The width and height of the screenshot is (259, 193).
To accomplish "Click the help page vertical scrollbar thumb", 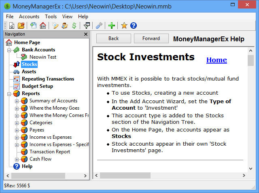I will tap(251, 60).
